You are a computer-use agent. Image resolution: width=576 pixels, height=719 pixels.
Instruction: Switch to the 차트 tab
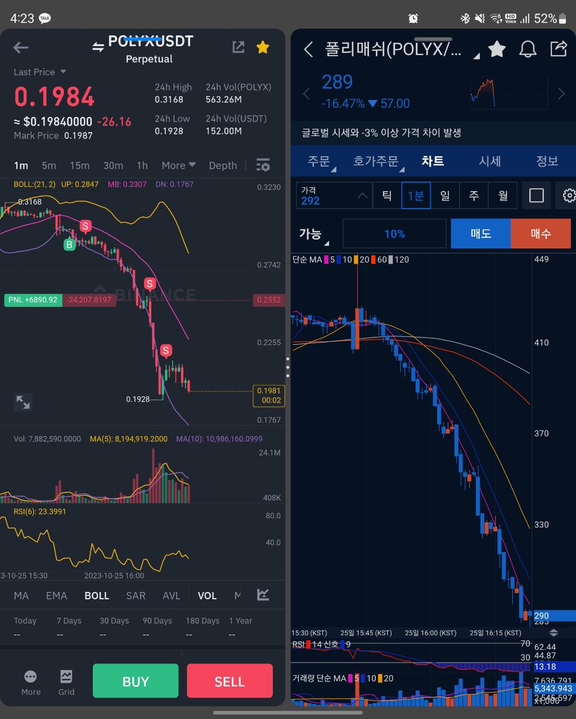pos(433,161)
